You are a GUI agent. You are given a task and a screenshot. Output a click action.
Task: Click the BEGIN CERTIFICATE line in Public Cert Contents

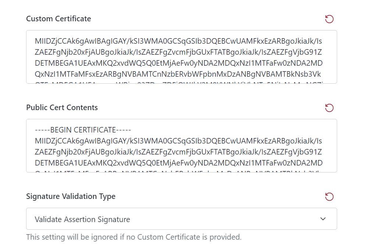coord(82,130)
